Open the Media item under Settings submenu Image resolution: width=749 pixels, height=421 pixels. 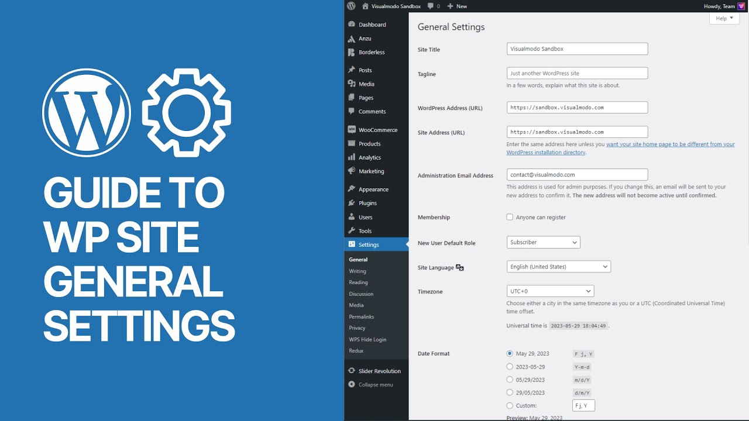coord(356,305)
